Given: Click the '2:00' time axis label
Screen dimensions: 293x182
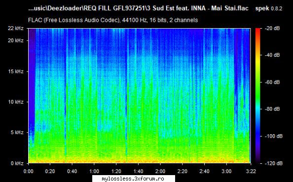Looking at the screenshot, I should click(160, 171).
